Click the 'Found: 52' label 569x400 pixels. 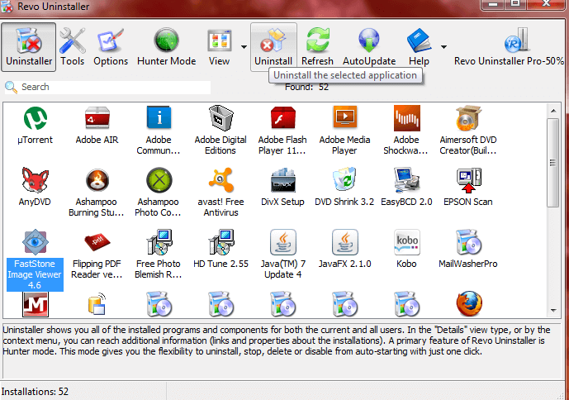tap(306, 88)
